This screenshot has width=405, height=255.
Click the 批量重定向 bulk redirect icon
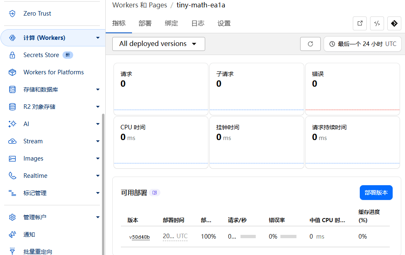pyautogui.click(x=12, y=251)
